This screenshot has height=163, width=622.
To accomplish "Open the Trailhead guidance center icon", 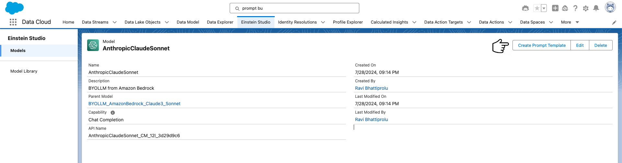I will 565,8.
